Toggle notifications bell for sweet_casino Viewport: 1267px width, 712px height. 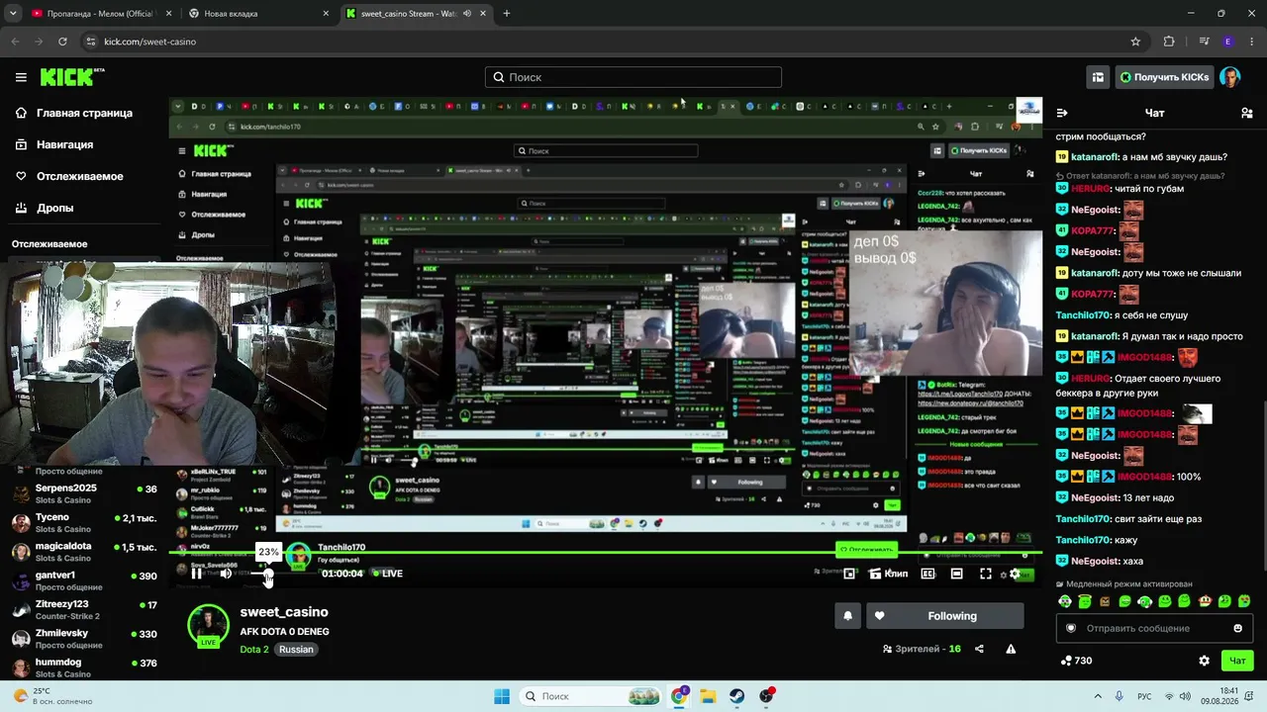847,616
